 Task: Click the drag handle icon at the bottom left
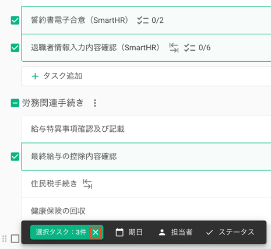4,239
